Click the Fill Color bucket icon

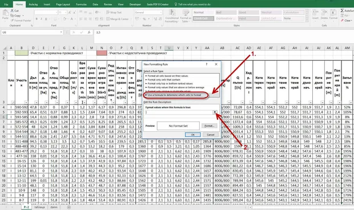(65, 19)
